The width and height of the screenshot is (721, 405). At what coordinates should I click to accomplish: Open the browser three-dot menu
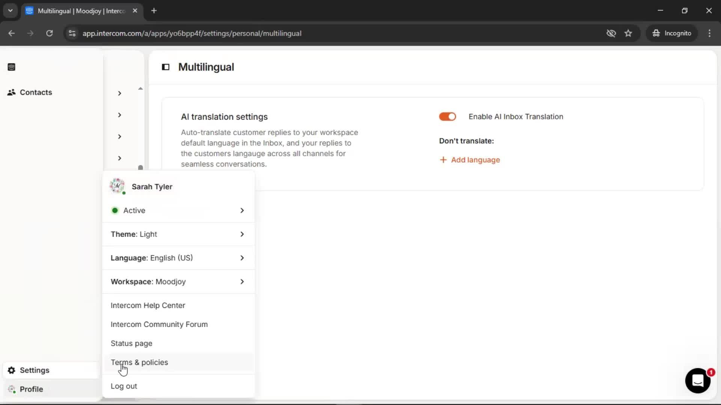709,33
